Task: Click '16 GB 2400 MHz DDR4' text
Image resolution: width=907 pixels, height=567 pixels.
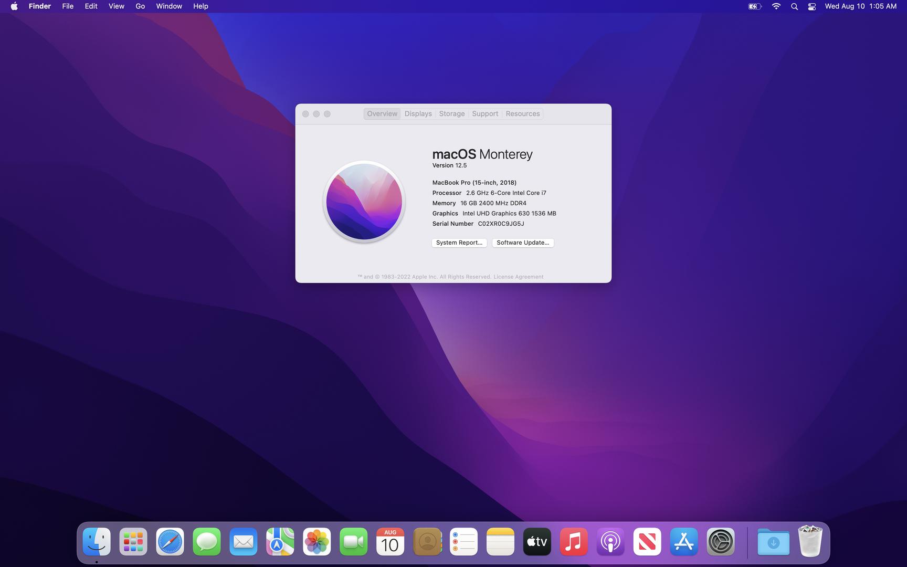Action: click(493, 203)
